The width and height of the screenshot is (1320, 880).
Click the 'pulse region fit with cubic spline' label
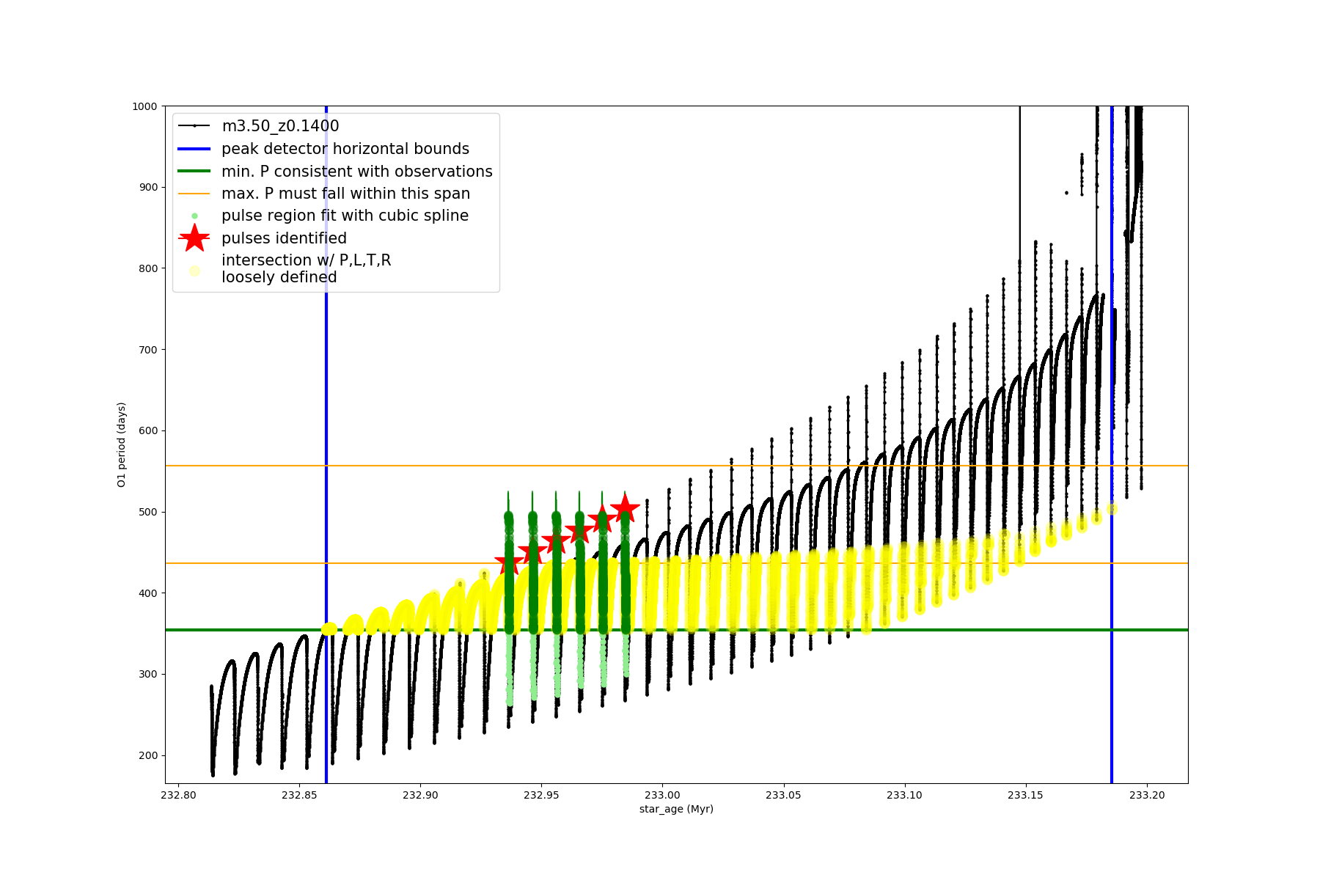point(345,216)
